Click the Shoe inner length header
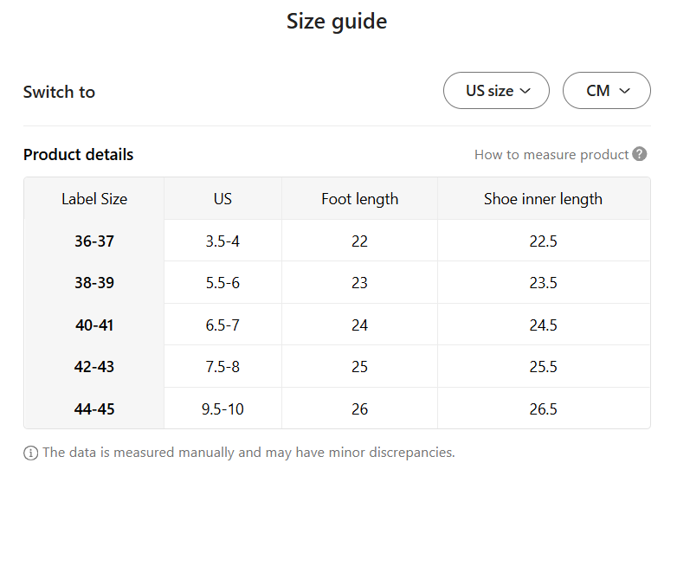This screenshot has width=677, height=566. point(543,199)
